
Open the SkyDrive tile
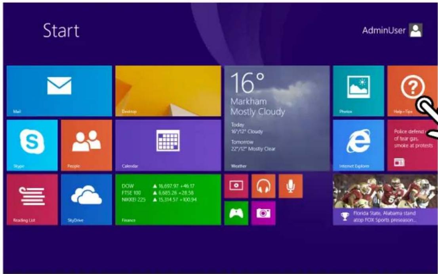point(86,200)
